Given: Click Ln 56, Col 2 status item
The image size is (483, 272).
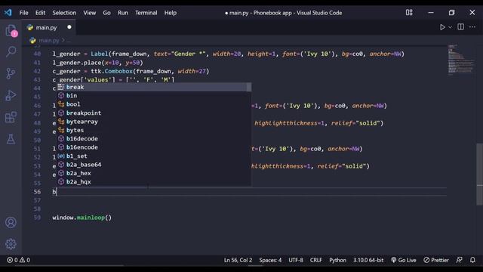Looking at the screenshot, I should [238, 260].
